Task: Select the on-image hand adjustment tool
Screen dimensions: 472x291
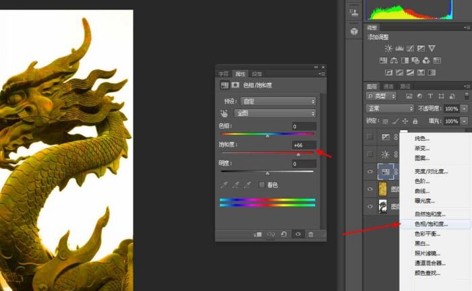Action: point(225,114)
